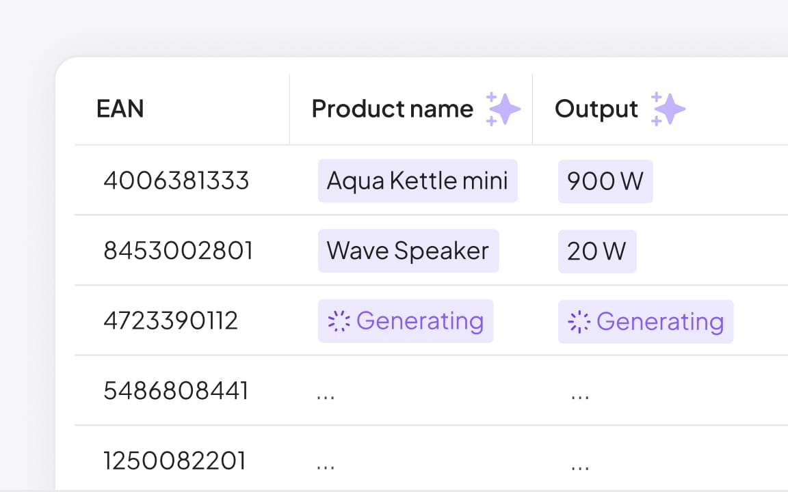Click the spinner icon in Output Generating chip
Viewport: 788px width, 492px height.
coord(579,322)
